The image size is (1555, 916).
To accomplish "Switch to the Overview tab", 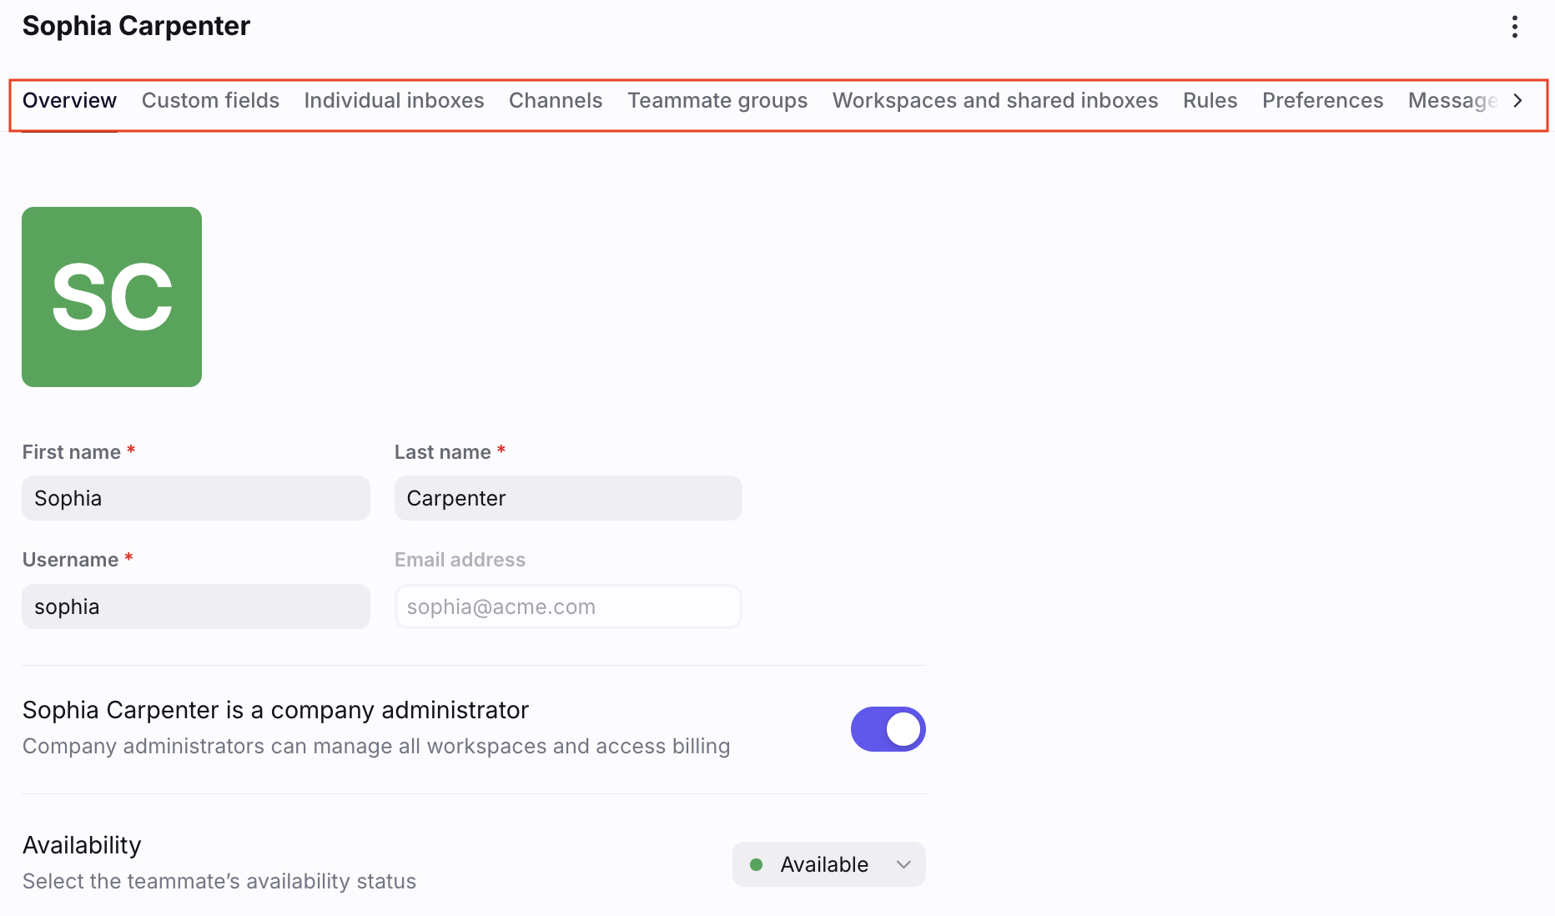I will click(x=69, y=101).
